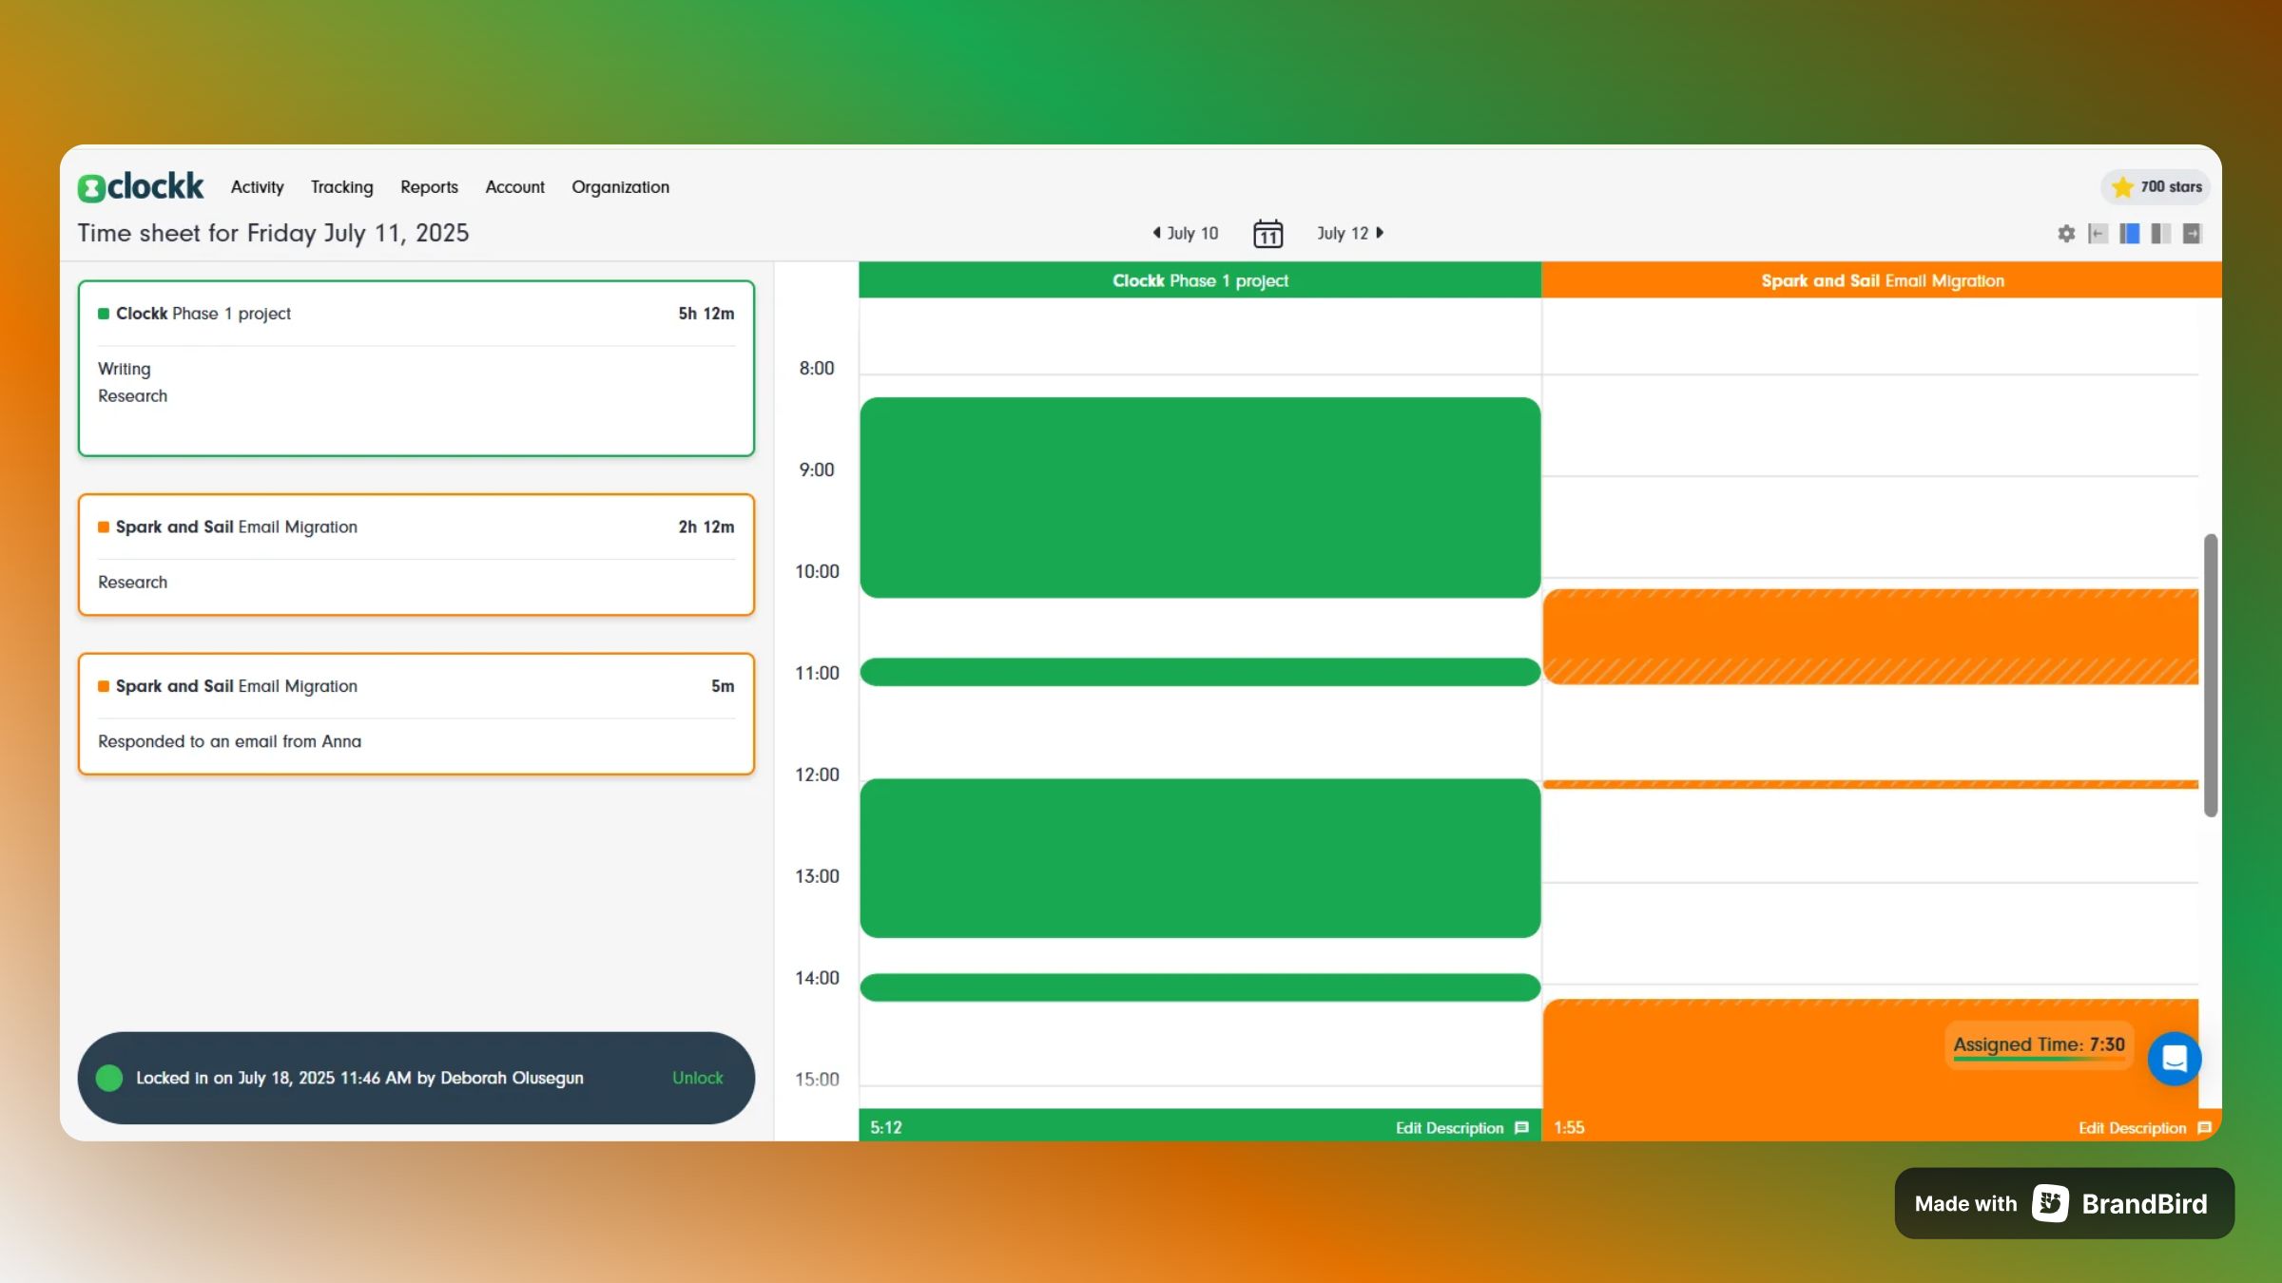Click the 5h 12m duration
The width and height of the screenshot is (2282, 1283).
[706, 314]
